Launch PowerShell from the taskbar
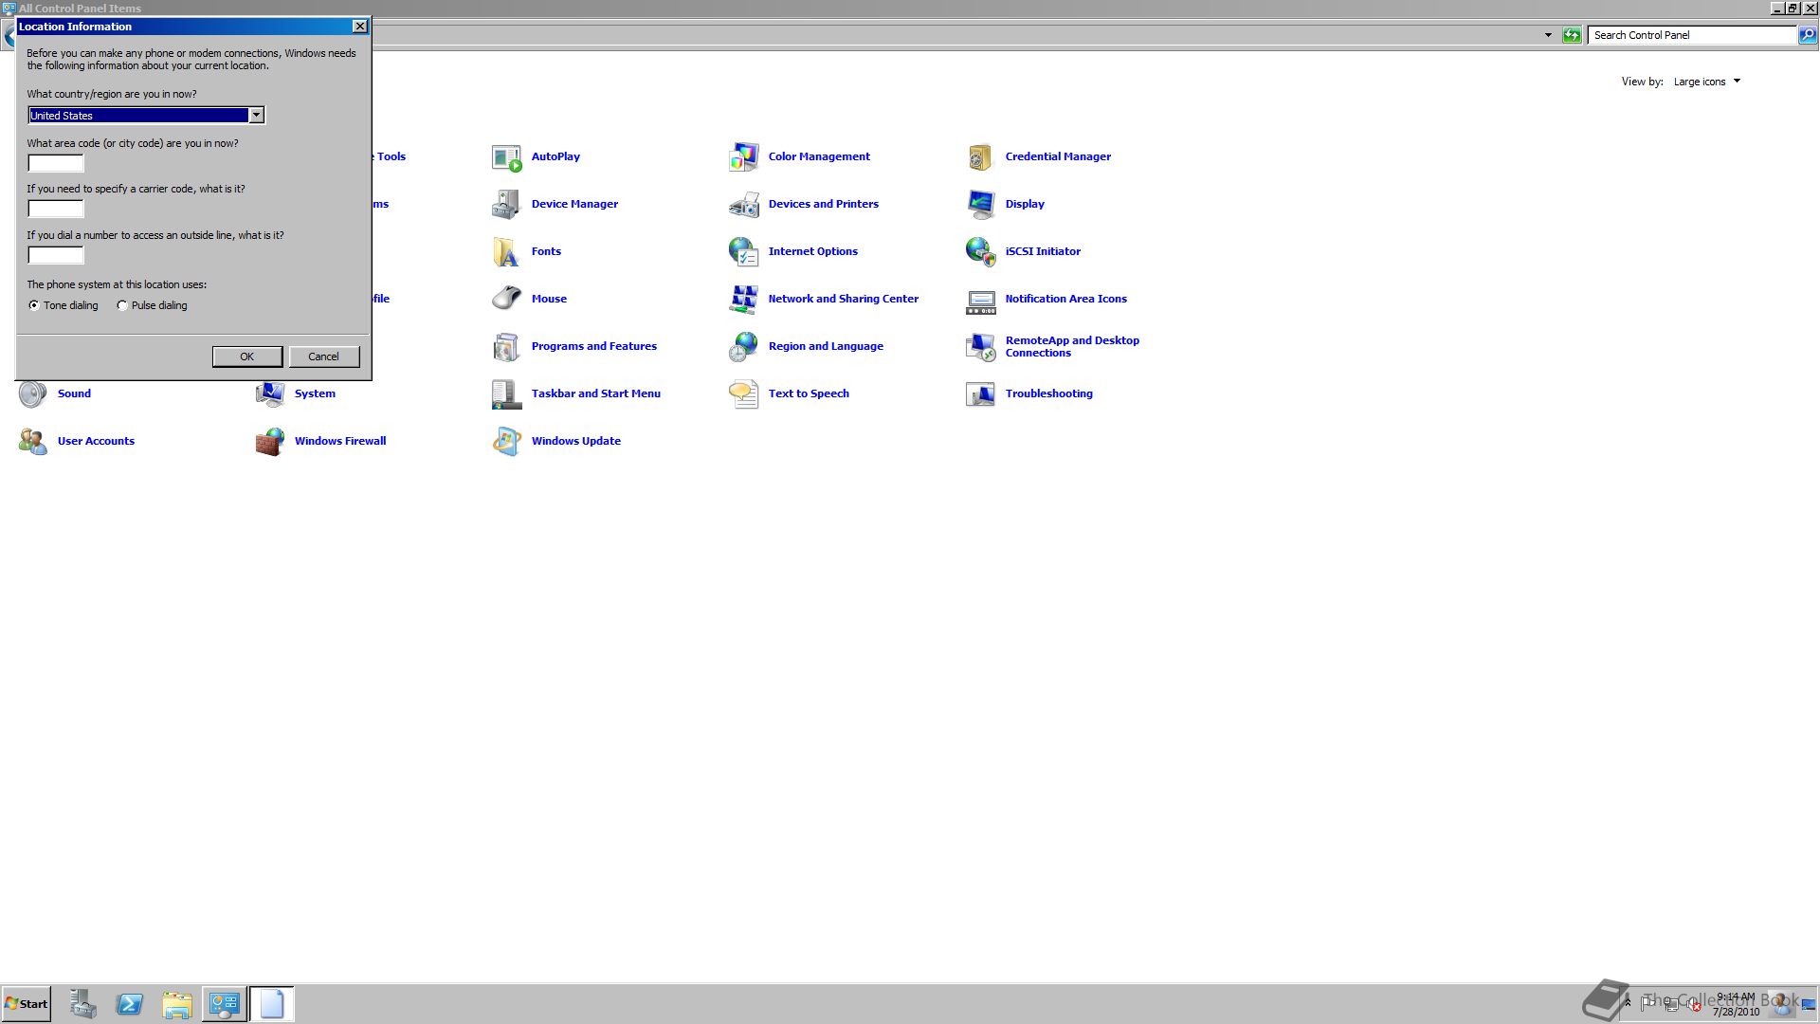 click(x=130, y=1004)
